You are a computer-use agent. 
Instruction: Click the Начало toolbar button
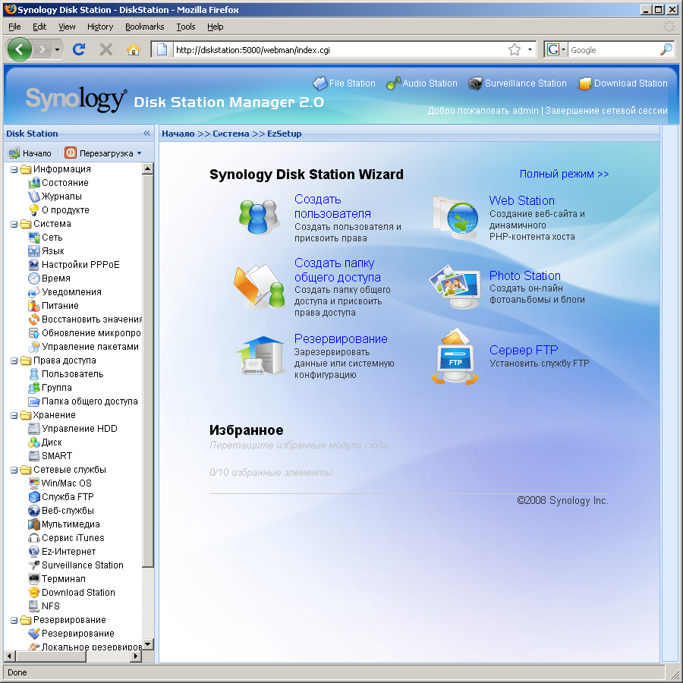pos(30,153)
